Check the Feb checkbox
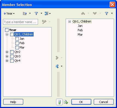The image size is (117, 108). [x=17, y=43]
